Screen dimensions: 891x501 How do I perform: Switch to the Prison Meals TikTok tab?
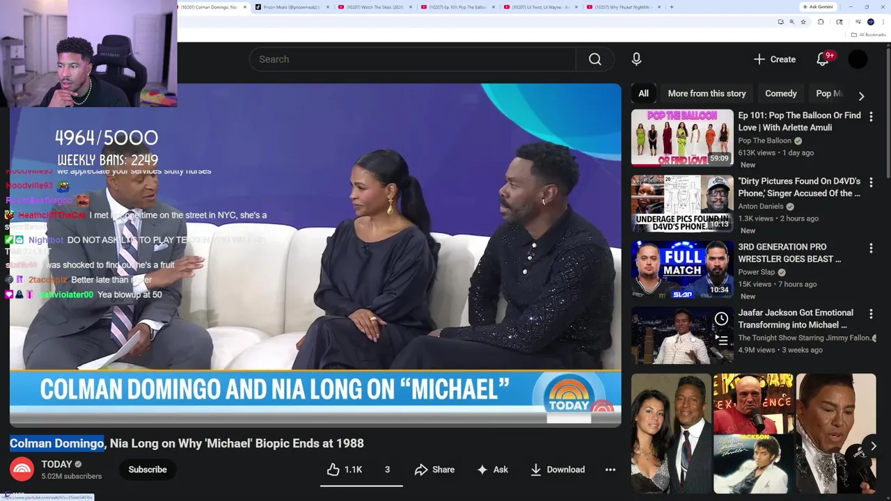point(291,7)
